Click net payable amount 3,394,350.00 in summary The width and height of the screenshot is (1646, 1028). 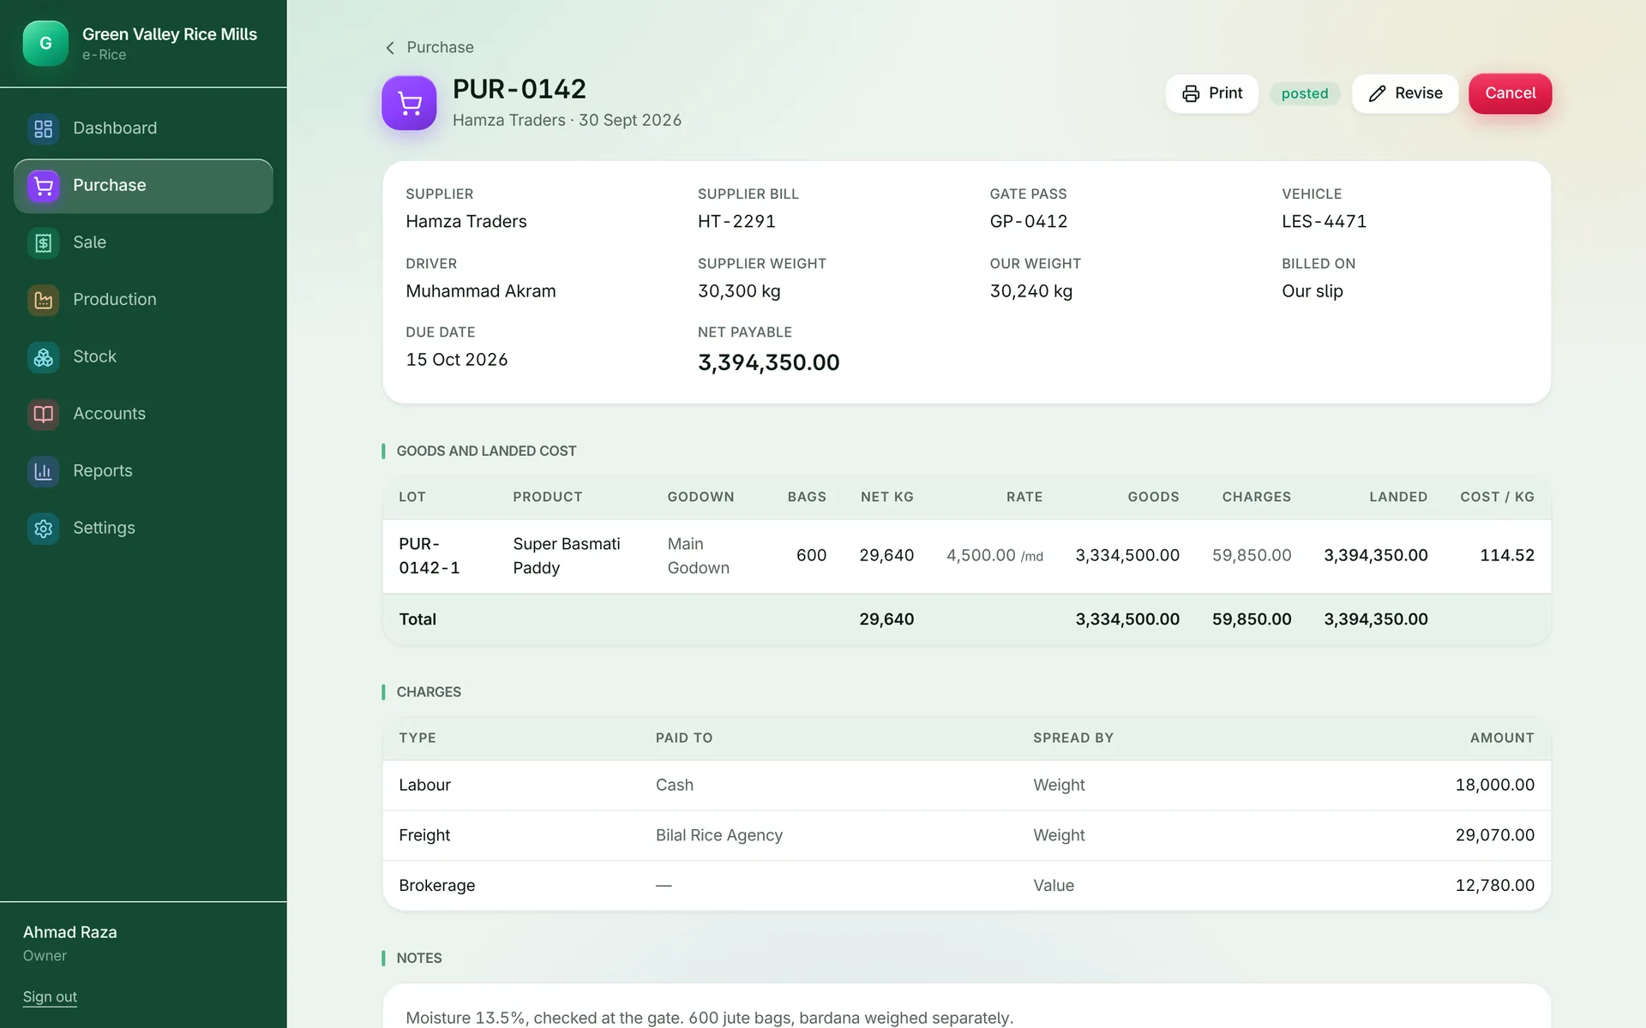(x=768, y=362)
